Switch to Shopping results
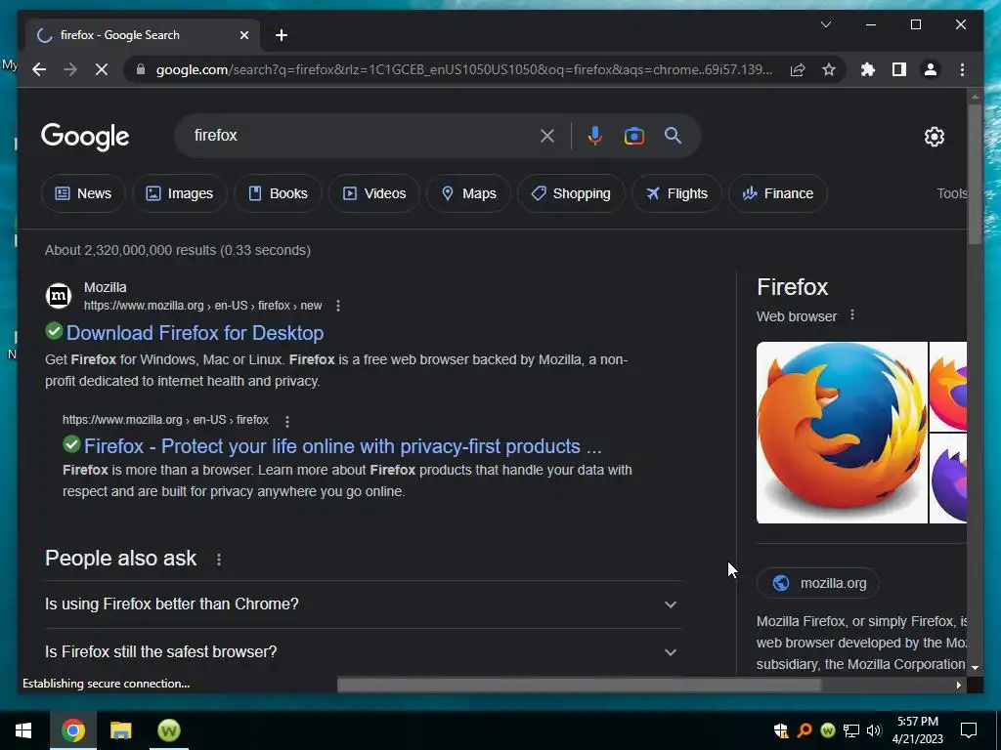 click(571, 193)
